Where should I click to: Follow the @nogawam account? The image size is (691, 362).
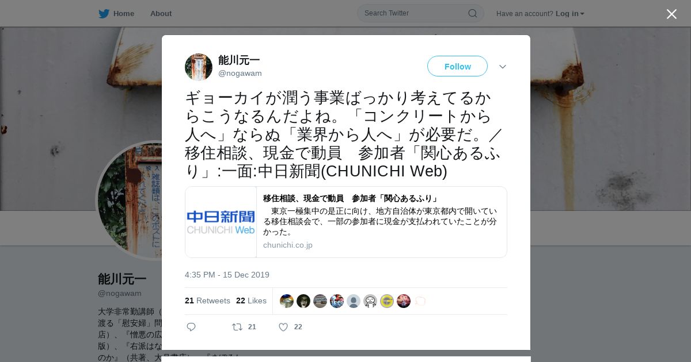457,66
